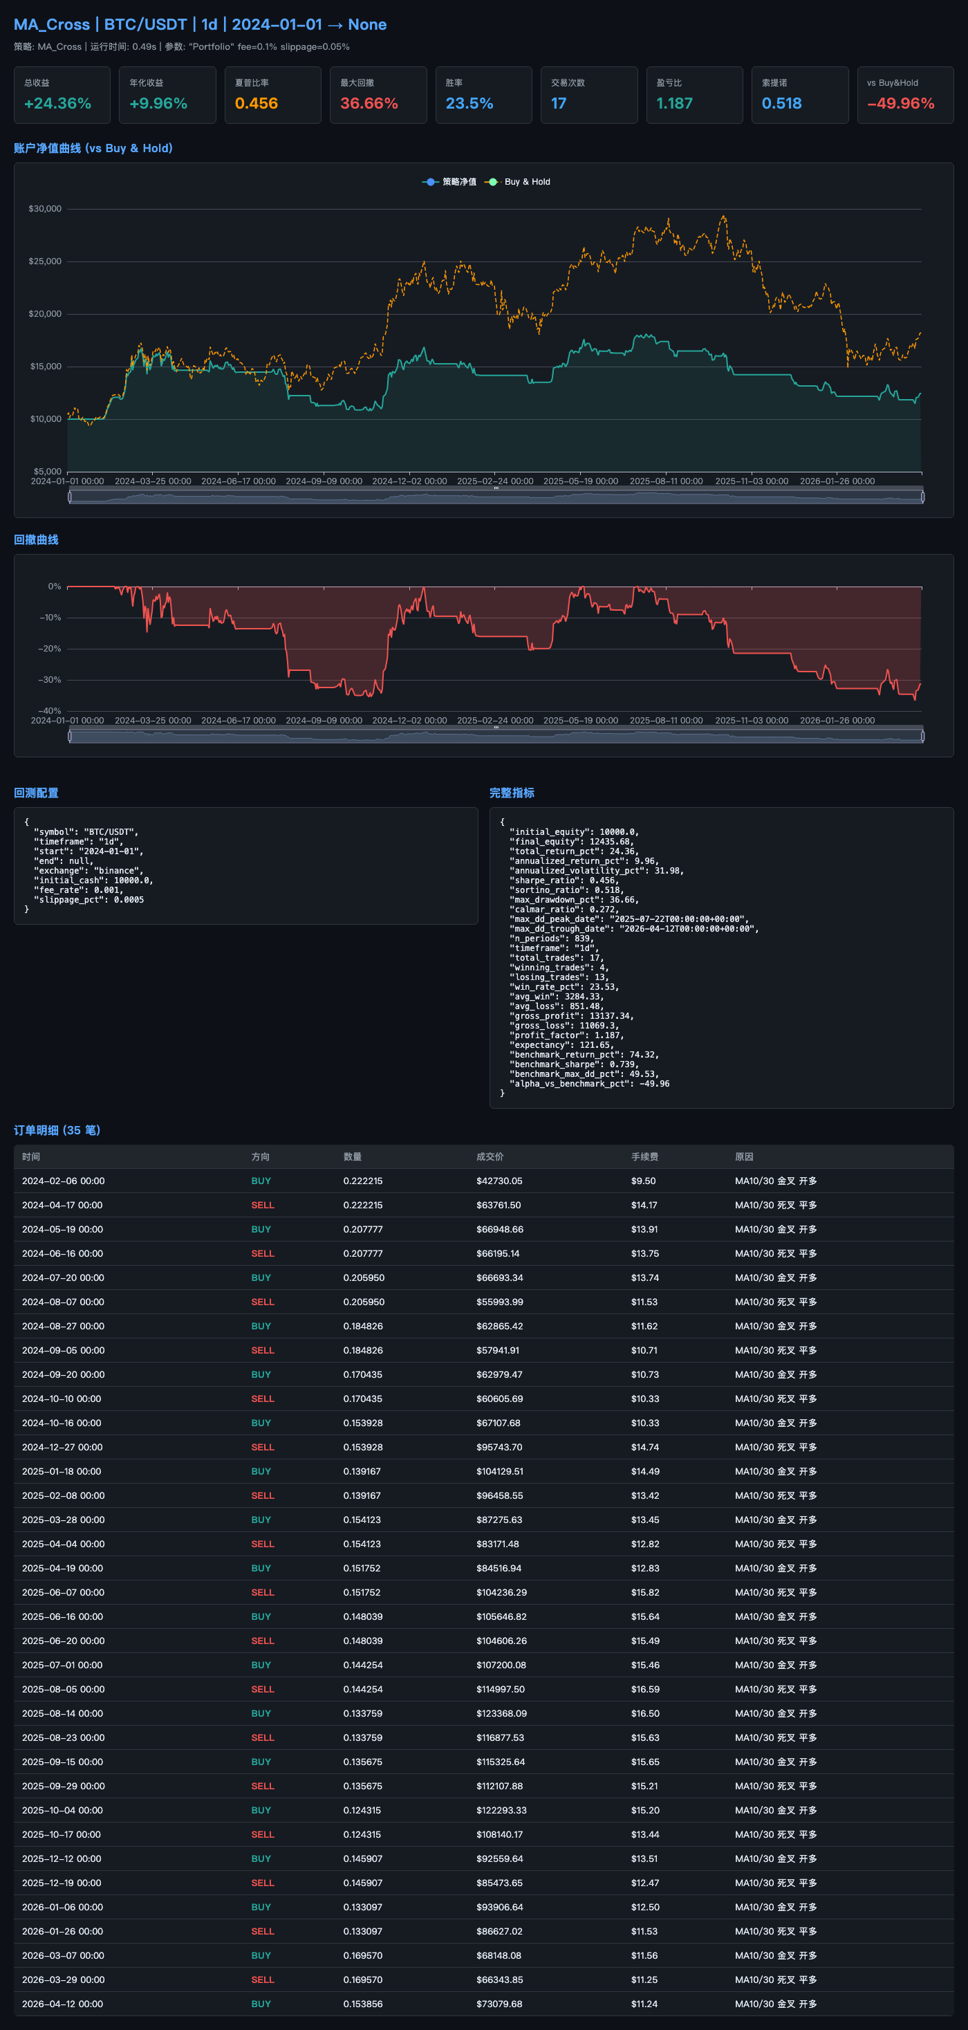The height and width of the screenshot is (2030, 968).
Task: Click price $96458.55 in the table
Action: [x=499, y=1496]
